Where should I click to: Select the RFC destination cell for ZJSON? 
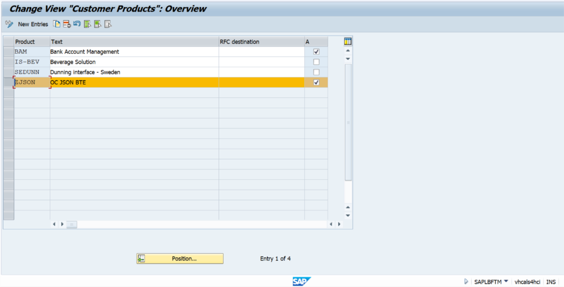(261, 83)
